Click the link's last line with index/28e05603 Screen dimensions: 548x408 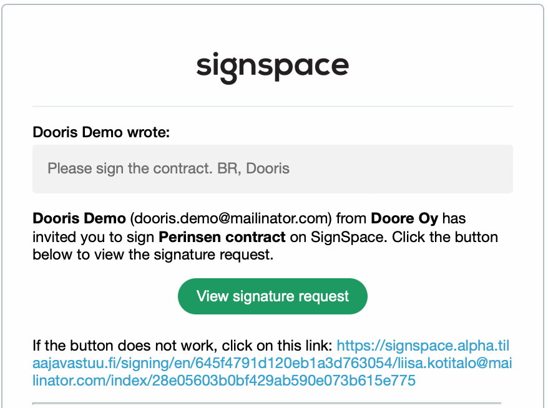pos(224,381)
